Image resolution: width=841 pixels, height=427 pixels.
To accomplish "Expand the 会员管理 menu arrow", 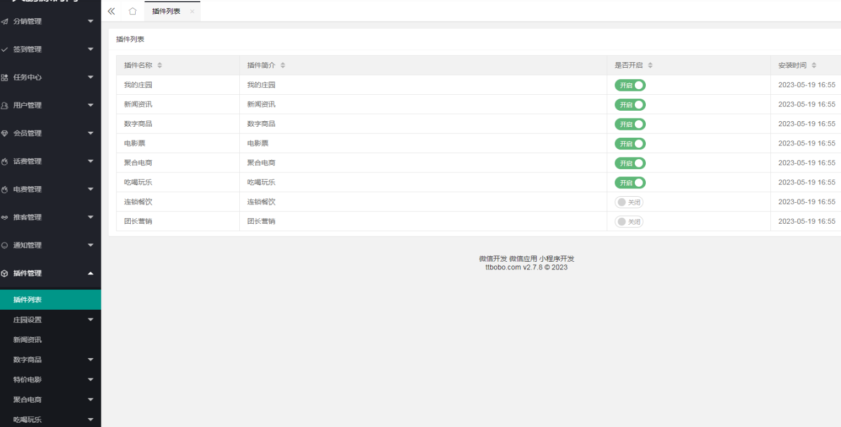I will click(91, 133).
